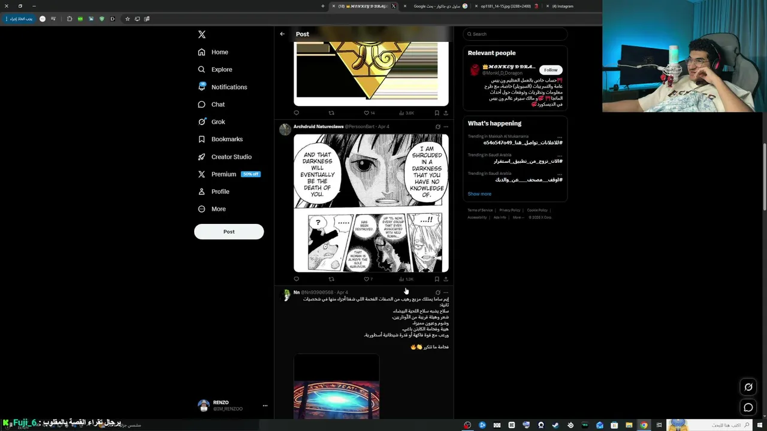767x431 pixels.
Task: Repost the Archdruid Natureclaws post
Action: click(331, 279)
